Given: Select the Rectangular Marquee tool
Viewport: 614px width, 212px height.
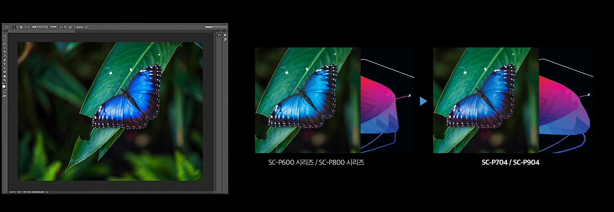Looking at the screenshot, I should pos(5,39).
